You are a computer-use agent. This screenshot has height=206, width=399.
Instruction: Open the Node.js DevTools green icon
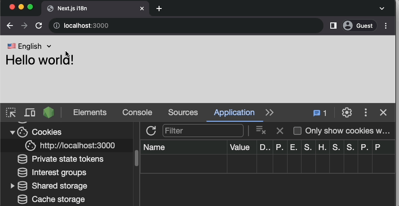pyautogui.click(x=49, y=112)
